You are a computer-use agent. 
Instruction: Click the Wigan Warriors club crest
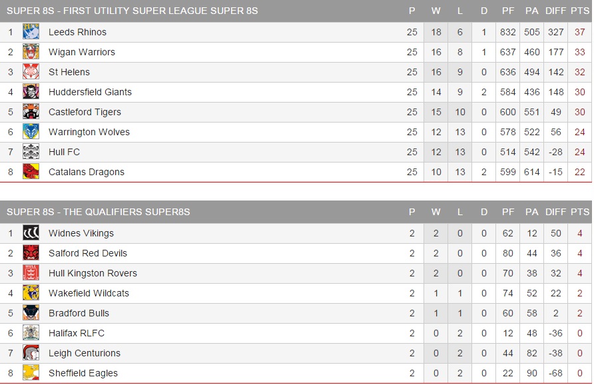click(x=31, y=52)
